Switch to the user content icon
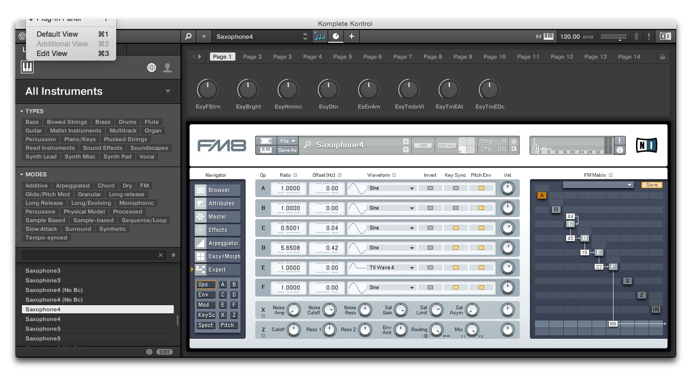Image resolution: width=692 pixels, height=376 pixels. 167,68
